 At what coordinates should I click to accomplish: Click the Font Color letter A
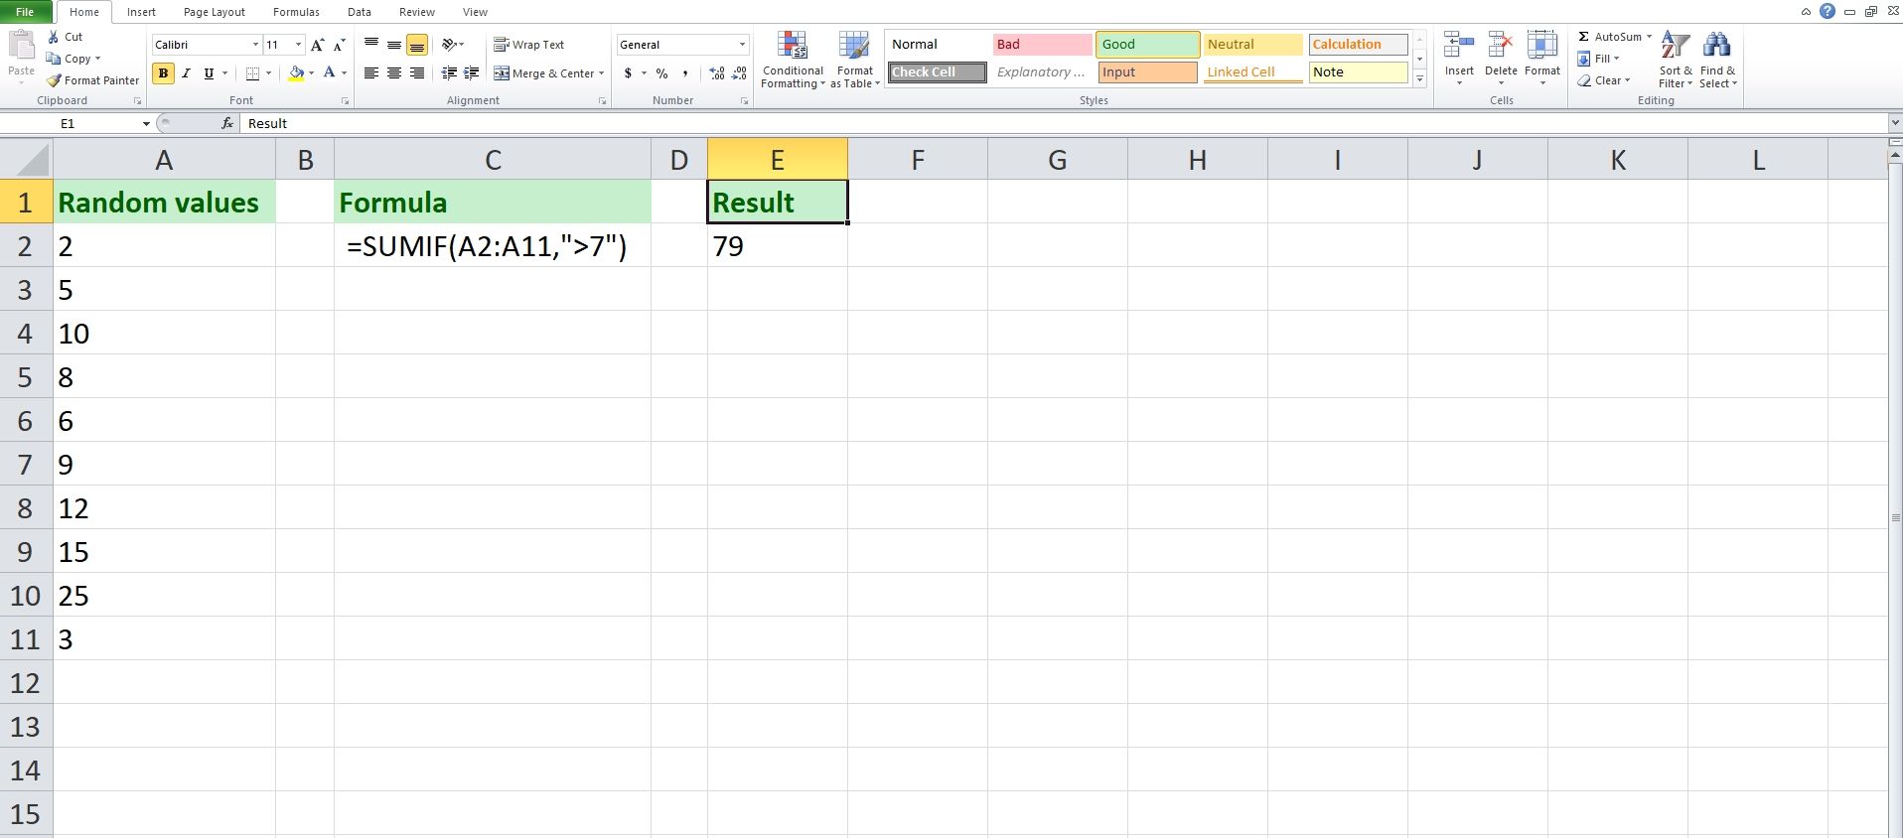pyautogui.click(x=329, y=73)
